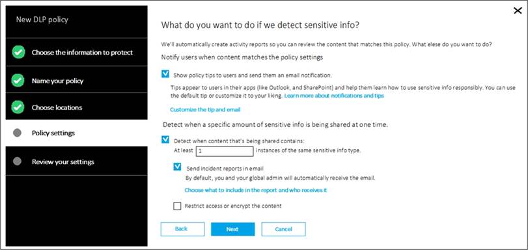Open Choose what to include in the report link
Viewport: 528px width, 250px height.
point(256,190)
